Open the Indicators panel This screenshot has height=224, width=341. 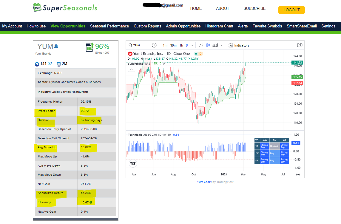239,45
